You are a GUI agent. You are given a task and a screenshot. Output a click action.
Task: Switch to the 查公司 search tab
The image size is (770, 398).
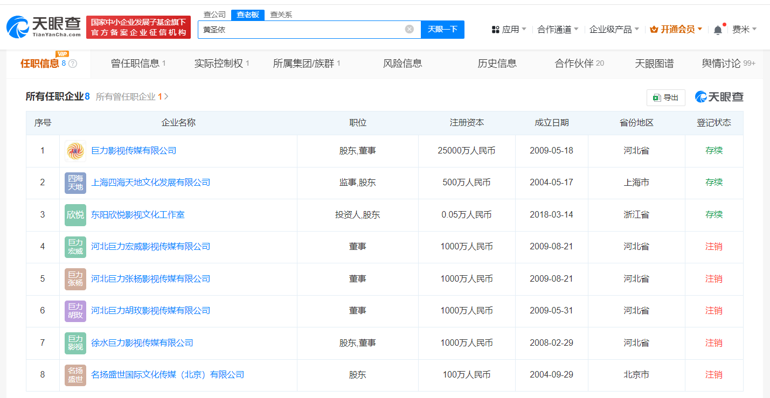click(214, 15)
